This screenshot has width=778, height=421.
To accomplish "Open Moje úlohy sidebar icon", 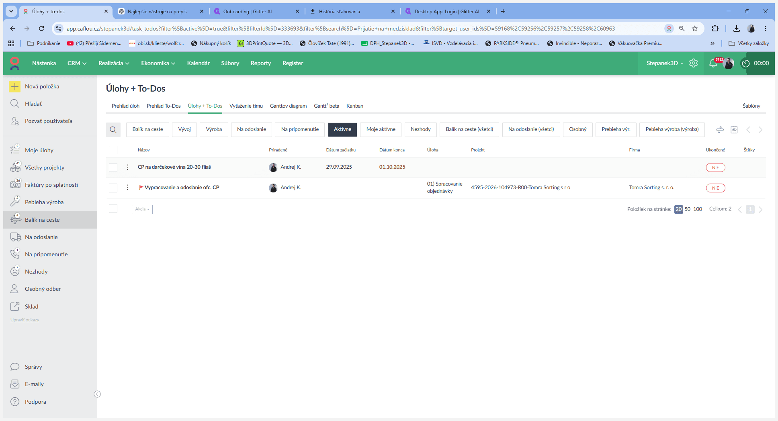I will coord(15,150).
